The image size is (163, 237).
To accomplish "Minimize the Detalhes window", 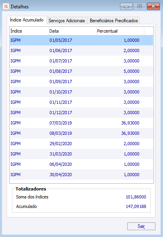I will 126,6.
